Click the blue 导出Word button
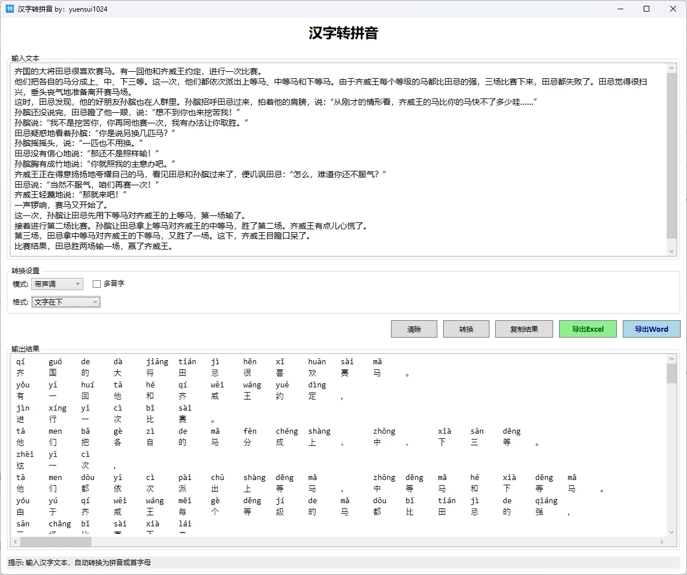 pos(652,329)
